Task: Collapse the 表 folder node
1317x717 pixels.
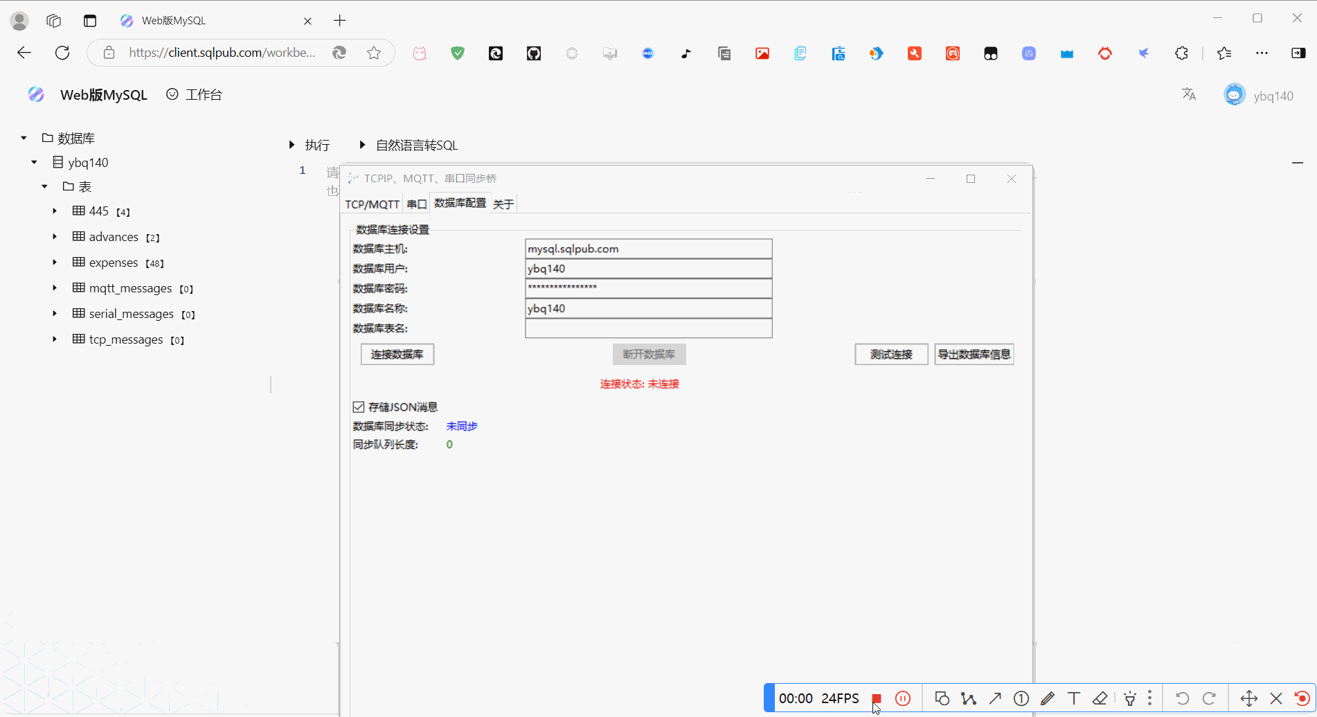Action: 44,186
